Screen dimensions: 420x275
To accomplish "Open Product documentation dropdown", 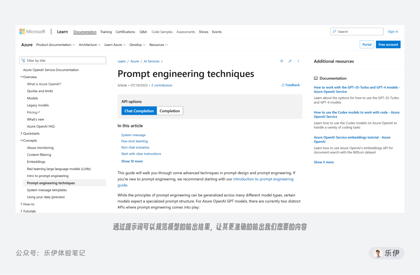I will [56, 45].
